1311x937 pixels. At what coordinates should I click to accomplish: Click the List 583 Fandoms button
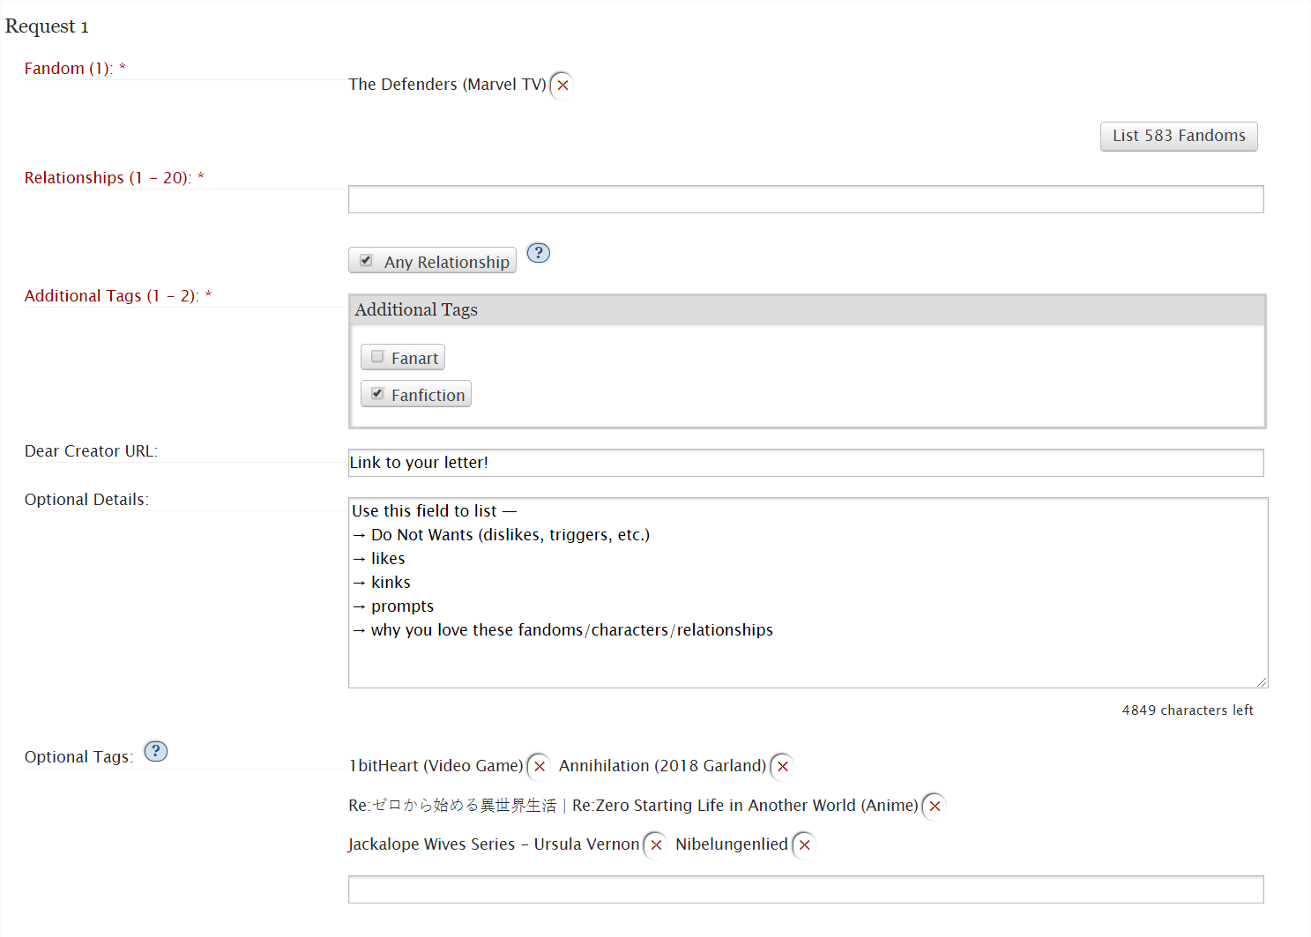(x=1178, y=137)
